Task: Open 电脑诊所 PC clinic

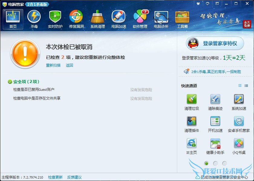Action: 161,19
